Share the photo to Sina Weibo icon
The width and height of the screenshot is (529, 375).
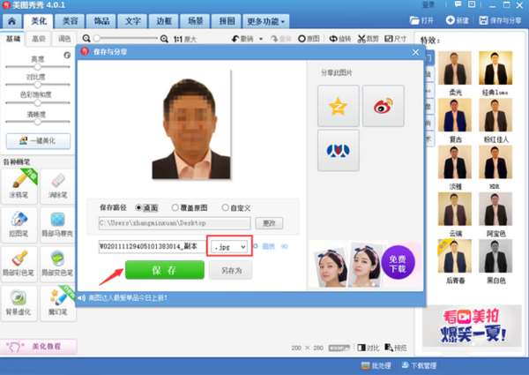[x=384, y=106]
